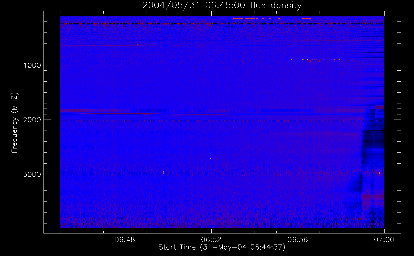
Task: Click the "06:56" time tick label
Action: pos(298,240)
